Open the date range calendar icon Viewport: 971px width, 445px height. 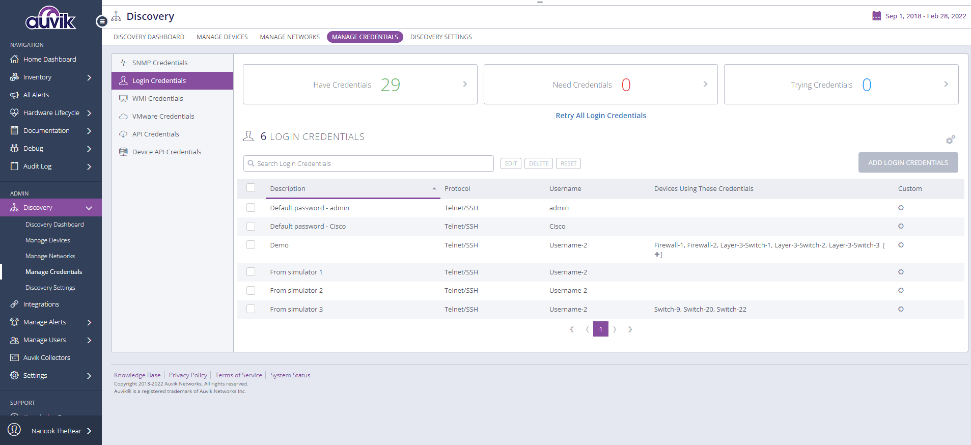(x=876, y=16)
